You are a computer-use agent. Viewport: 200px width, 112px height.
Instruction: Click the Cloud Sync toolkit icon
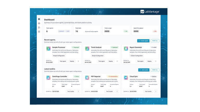point(126,78)
